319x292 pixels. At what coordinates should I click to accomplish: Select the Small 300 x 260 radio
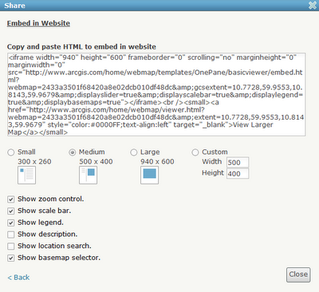11,152
